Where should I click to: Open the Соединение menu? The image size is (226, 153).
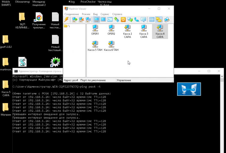(72, 14)
